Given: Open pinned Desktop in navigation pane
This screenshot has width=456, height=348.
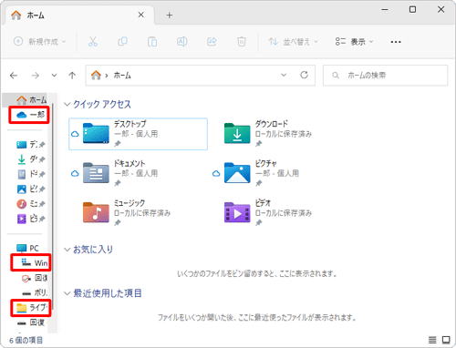Looking at the screenshot, I should click(x=30, y=145).
